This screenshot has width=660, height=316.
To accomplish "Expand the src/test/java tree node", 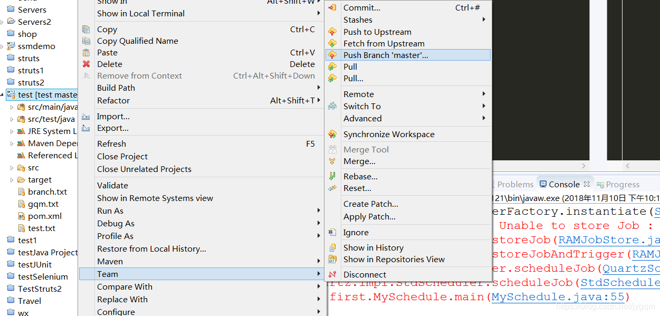I will coord(12,119).
